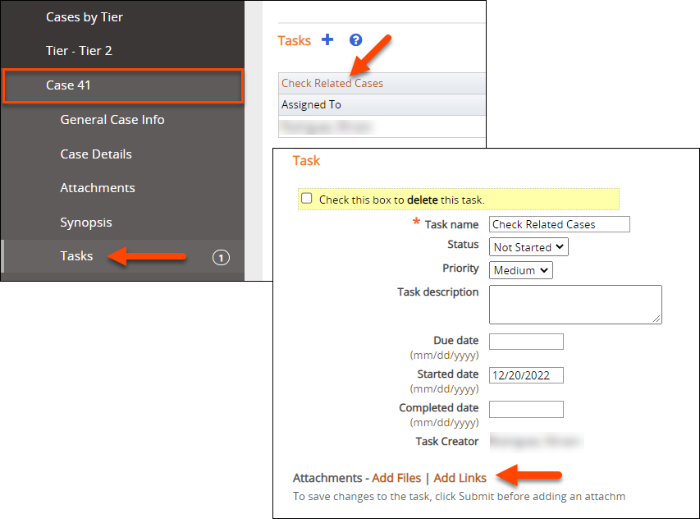Open the Check Related Cases task link
700x519 pixels.
click(332, 83)
